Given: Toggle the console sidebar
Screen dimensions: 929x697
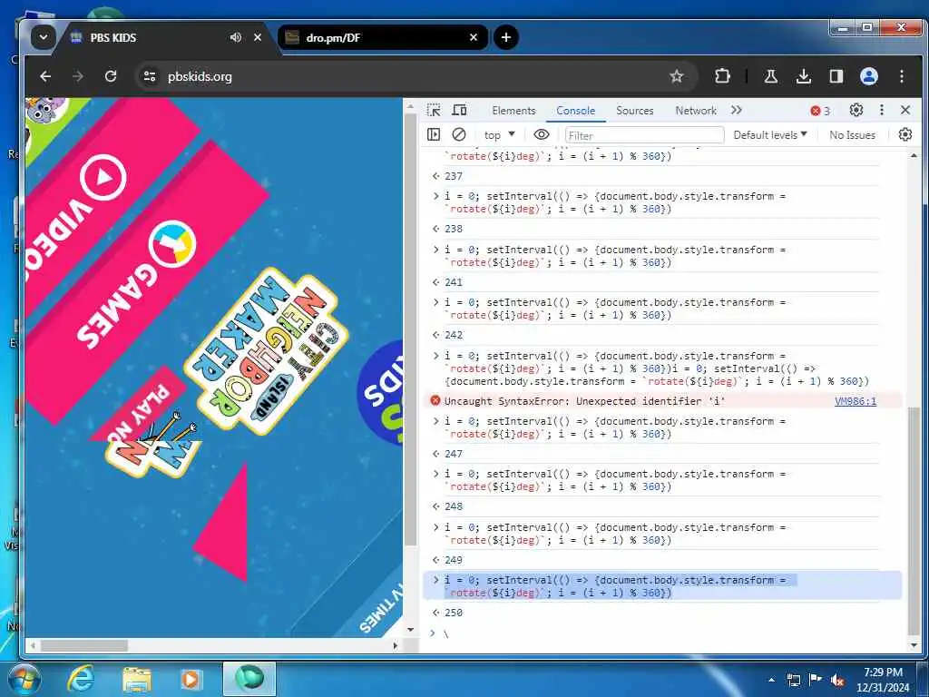Looking at the screenshot, I should click(434, 134).
